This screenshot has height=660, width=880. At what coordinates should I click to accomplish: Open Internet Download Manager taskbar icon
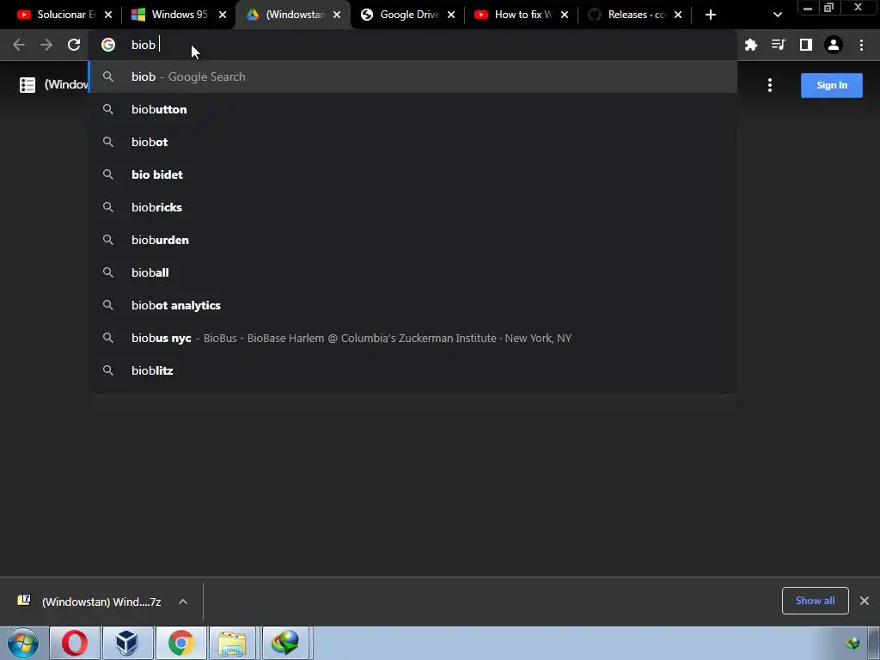[285, 643]
